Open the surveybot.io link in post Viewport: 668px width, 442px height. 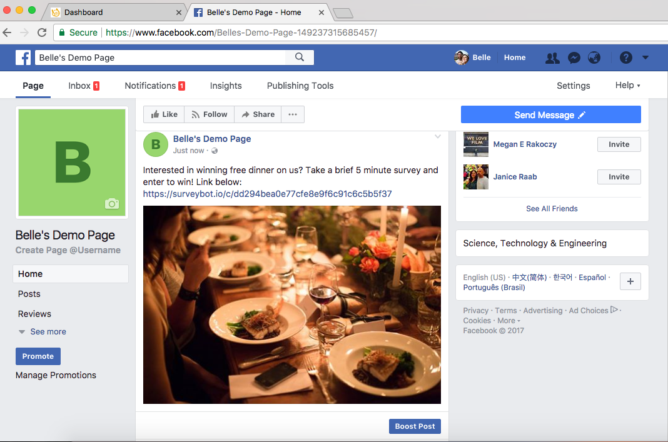click(267, 194)
